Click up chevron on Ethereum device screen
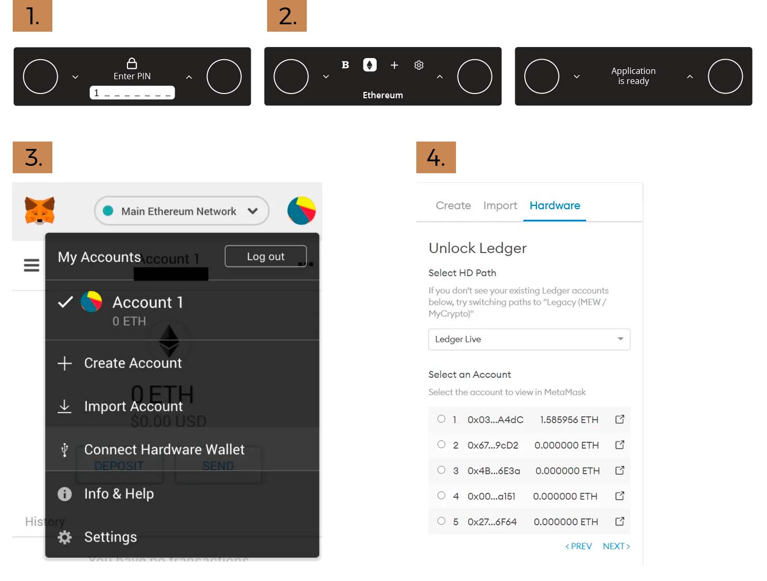Image resolution: width=767 pixels, height=581 pixels. click(440, 77)
